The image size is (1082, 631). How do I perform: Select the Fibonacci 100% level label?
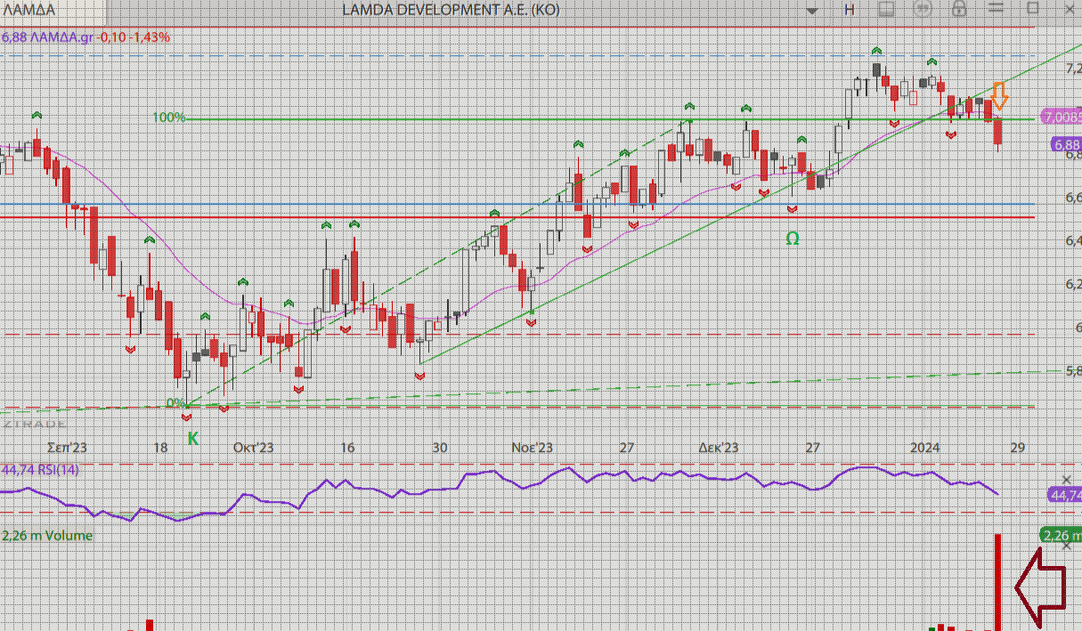[x=168, y=117]
